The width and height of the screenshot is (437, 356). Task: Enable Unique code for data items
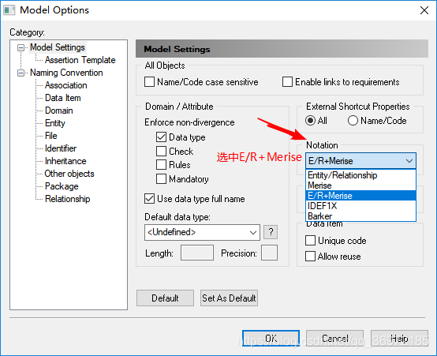click(311, 241)
